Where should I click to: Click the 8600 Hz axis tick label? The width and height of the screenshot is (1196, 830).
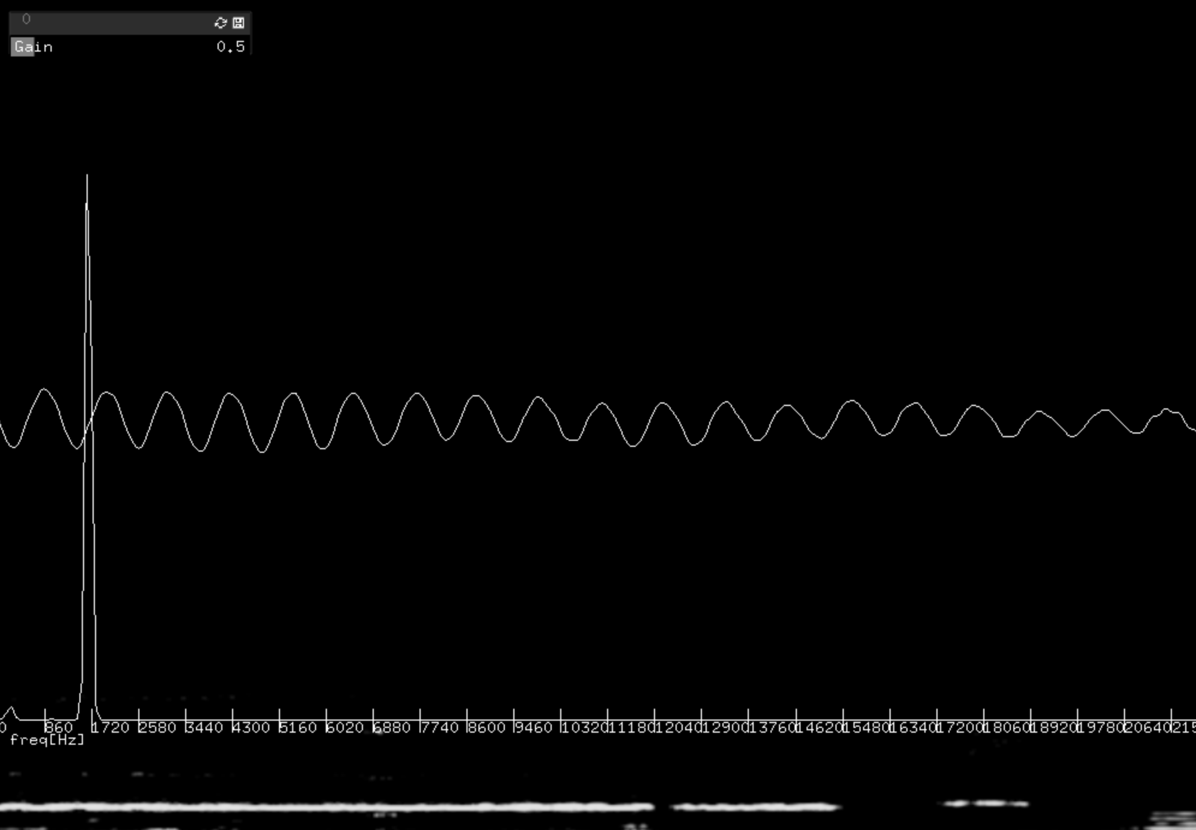tap(487, 728)
